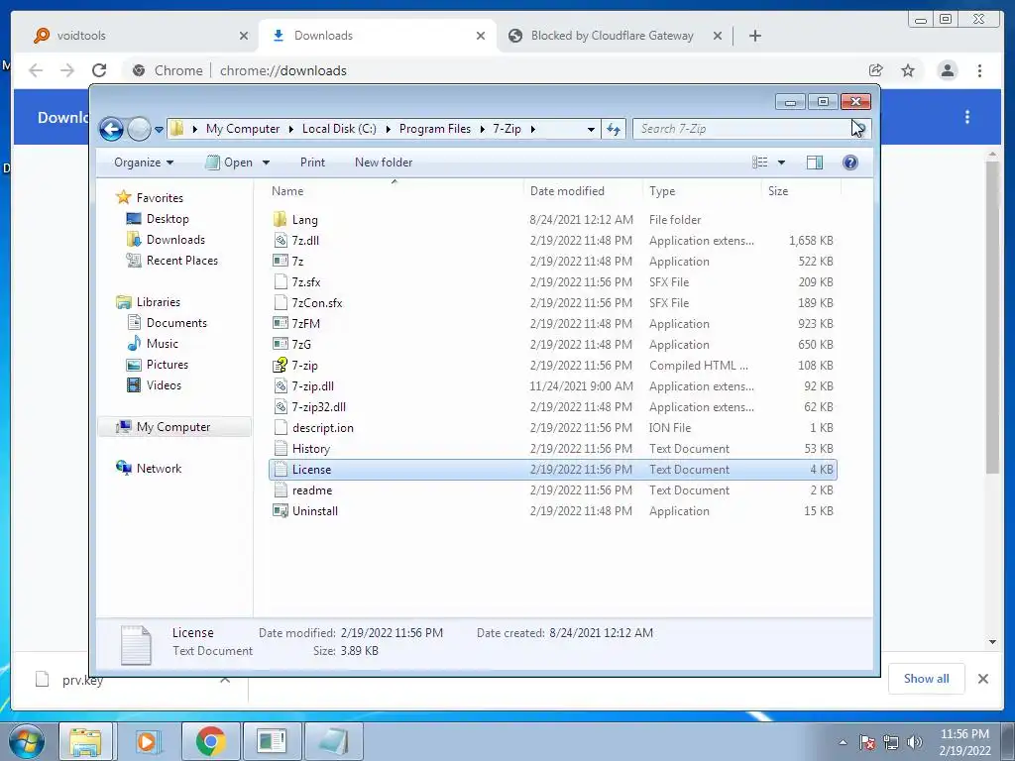The width and height of the screenshot is (1015, 761).
Task: Click the Refresh button next to address bar
Action: click(613, 129)
